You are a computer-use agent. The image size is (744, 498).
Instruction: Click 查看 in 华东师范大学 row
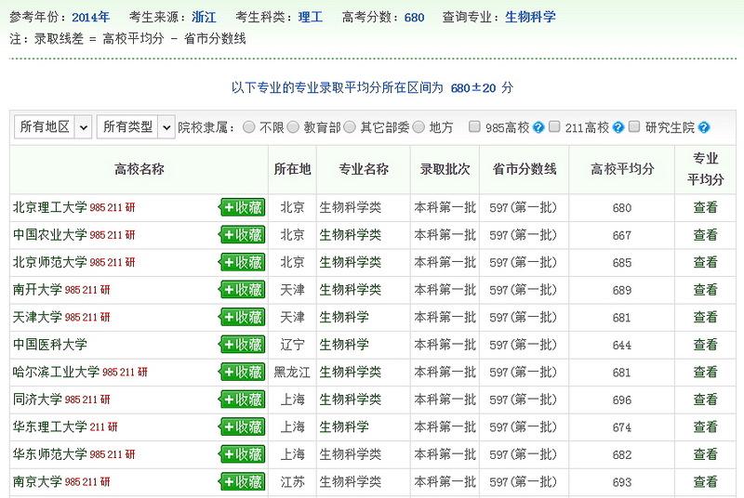705,454
